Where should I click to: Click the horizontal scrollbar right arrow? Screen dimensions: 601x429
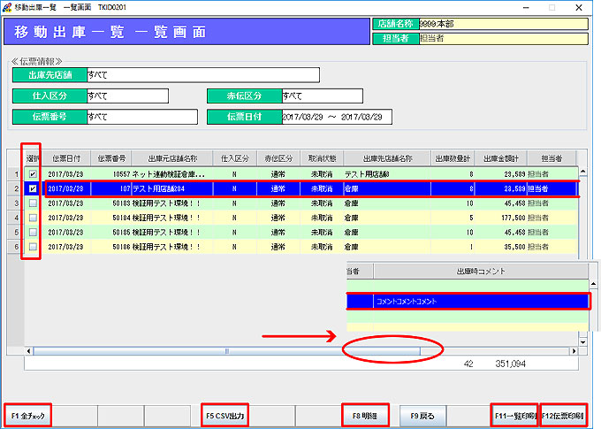(573, 351)
